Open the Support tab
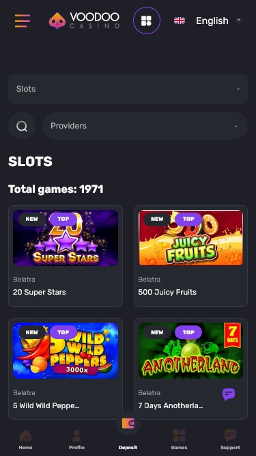The height and width of the screenshot is (456, 256). pyautogui.click(x=230, y=440)
